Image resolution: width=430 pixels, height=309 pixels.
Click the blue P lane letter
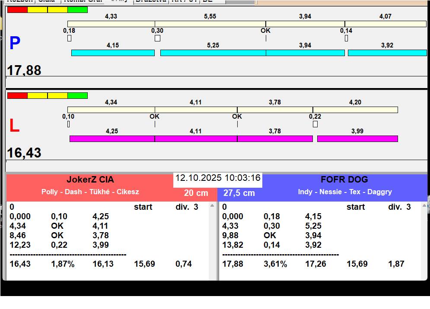15,44
